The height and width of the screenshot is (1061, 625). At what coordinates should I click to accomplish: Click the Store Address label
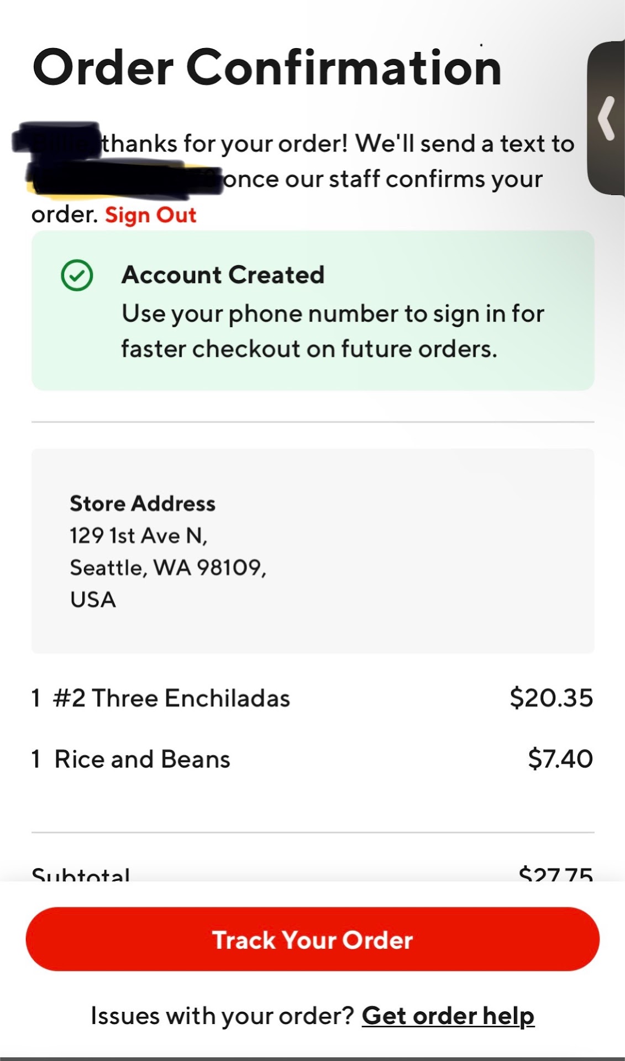pyautogui.click(x=143, y=503)
